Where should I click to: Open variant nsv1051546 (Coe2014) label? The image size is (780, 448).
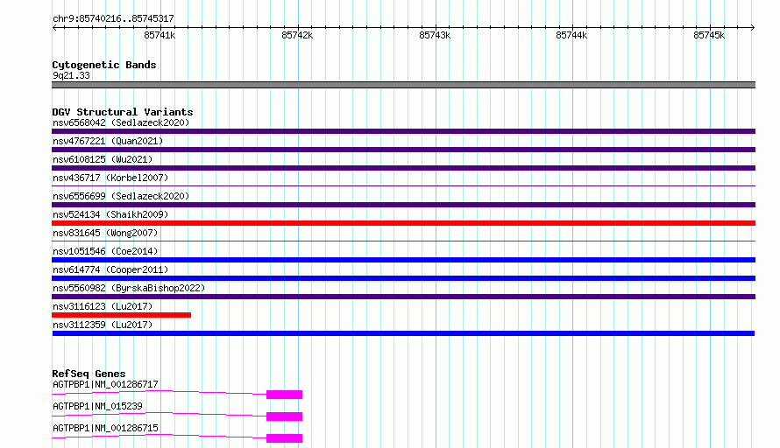(105, 251)
